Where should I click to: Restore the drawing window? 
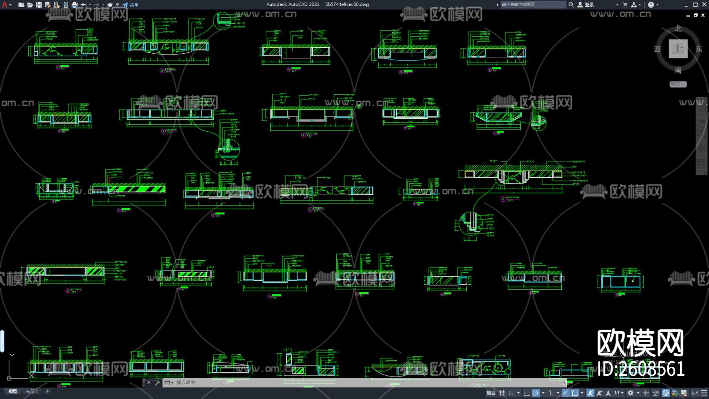(695, 15)
